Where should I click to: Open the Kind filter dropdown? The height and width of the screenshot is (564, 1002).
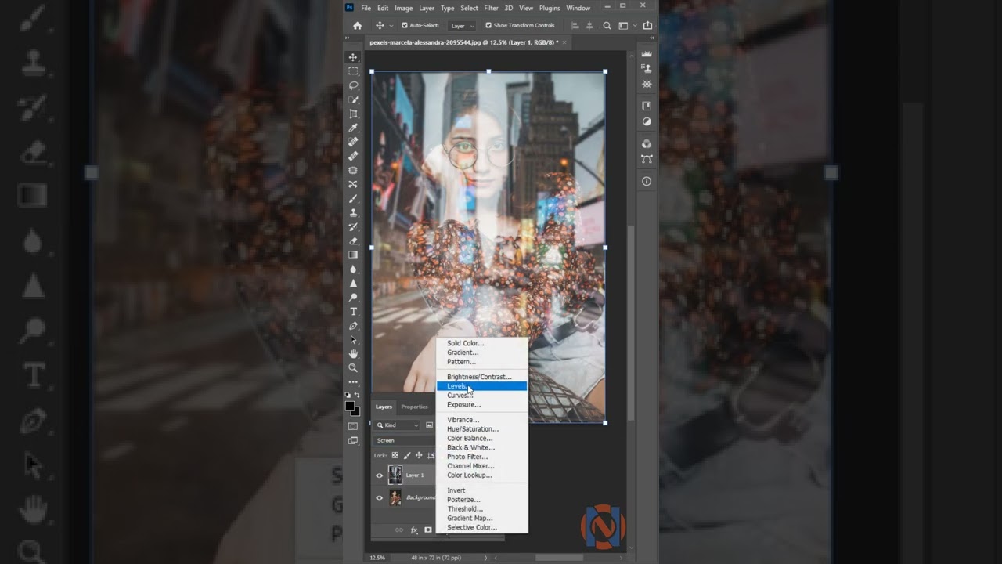coord(397,425)
